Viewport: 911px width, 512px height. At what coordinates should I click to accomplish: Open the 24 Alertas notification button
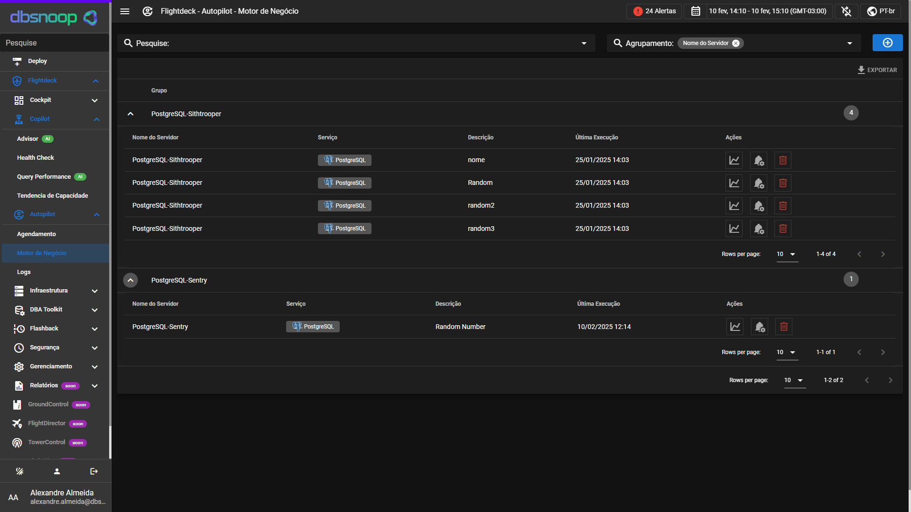pos(654,11)
